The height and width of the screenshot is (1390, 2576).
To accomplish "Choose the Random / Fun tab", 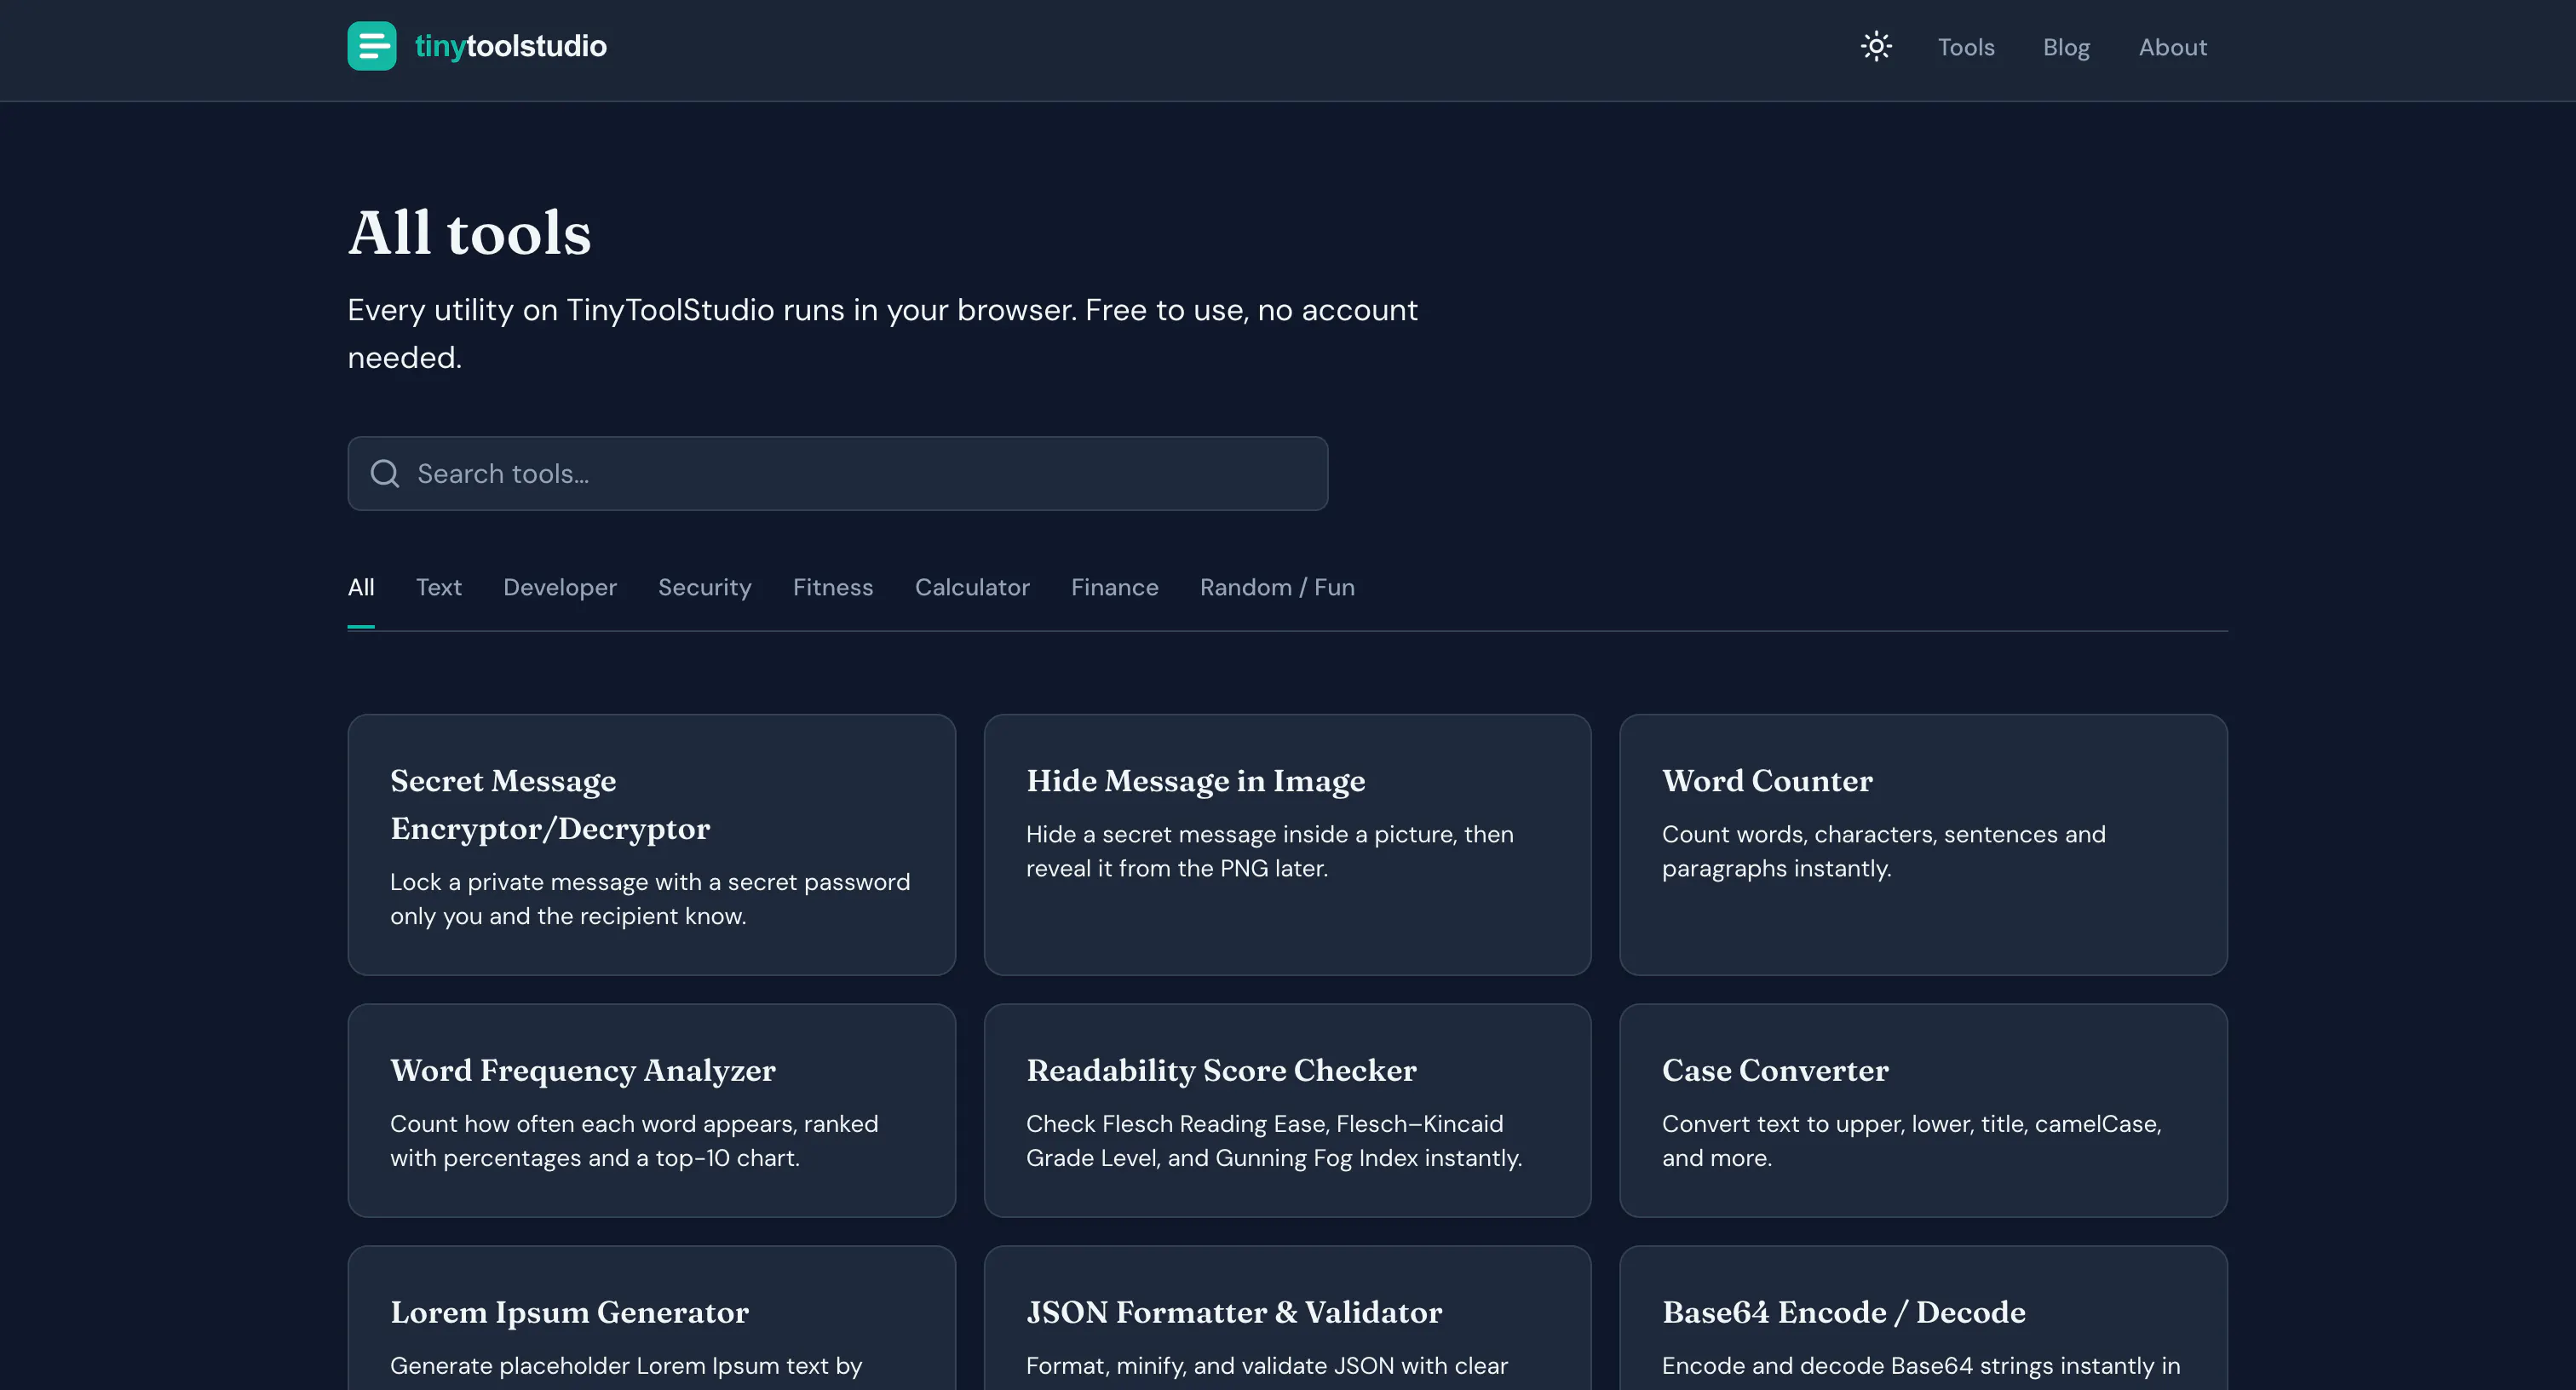I will pyautogui.click(x=1277, y=587).
